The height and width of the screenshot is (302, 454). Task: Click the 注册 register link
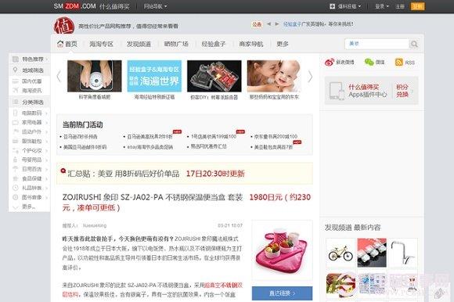tap(400, 6)
